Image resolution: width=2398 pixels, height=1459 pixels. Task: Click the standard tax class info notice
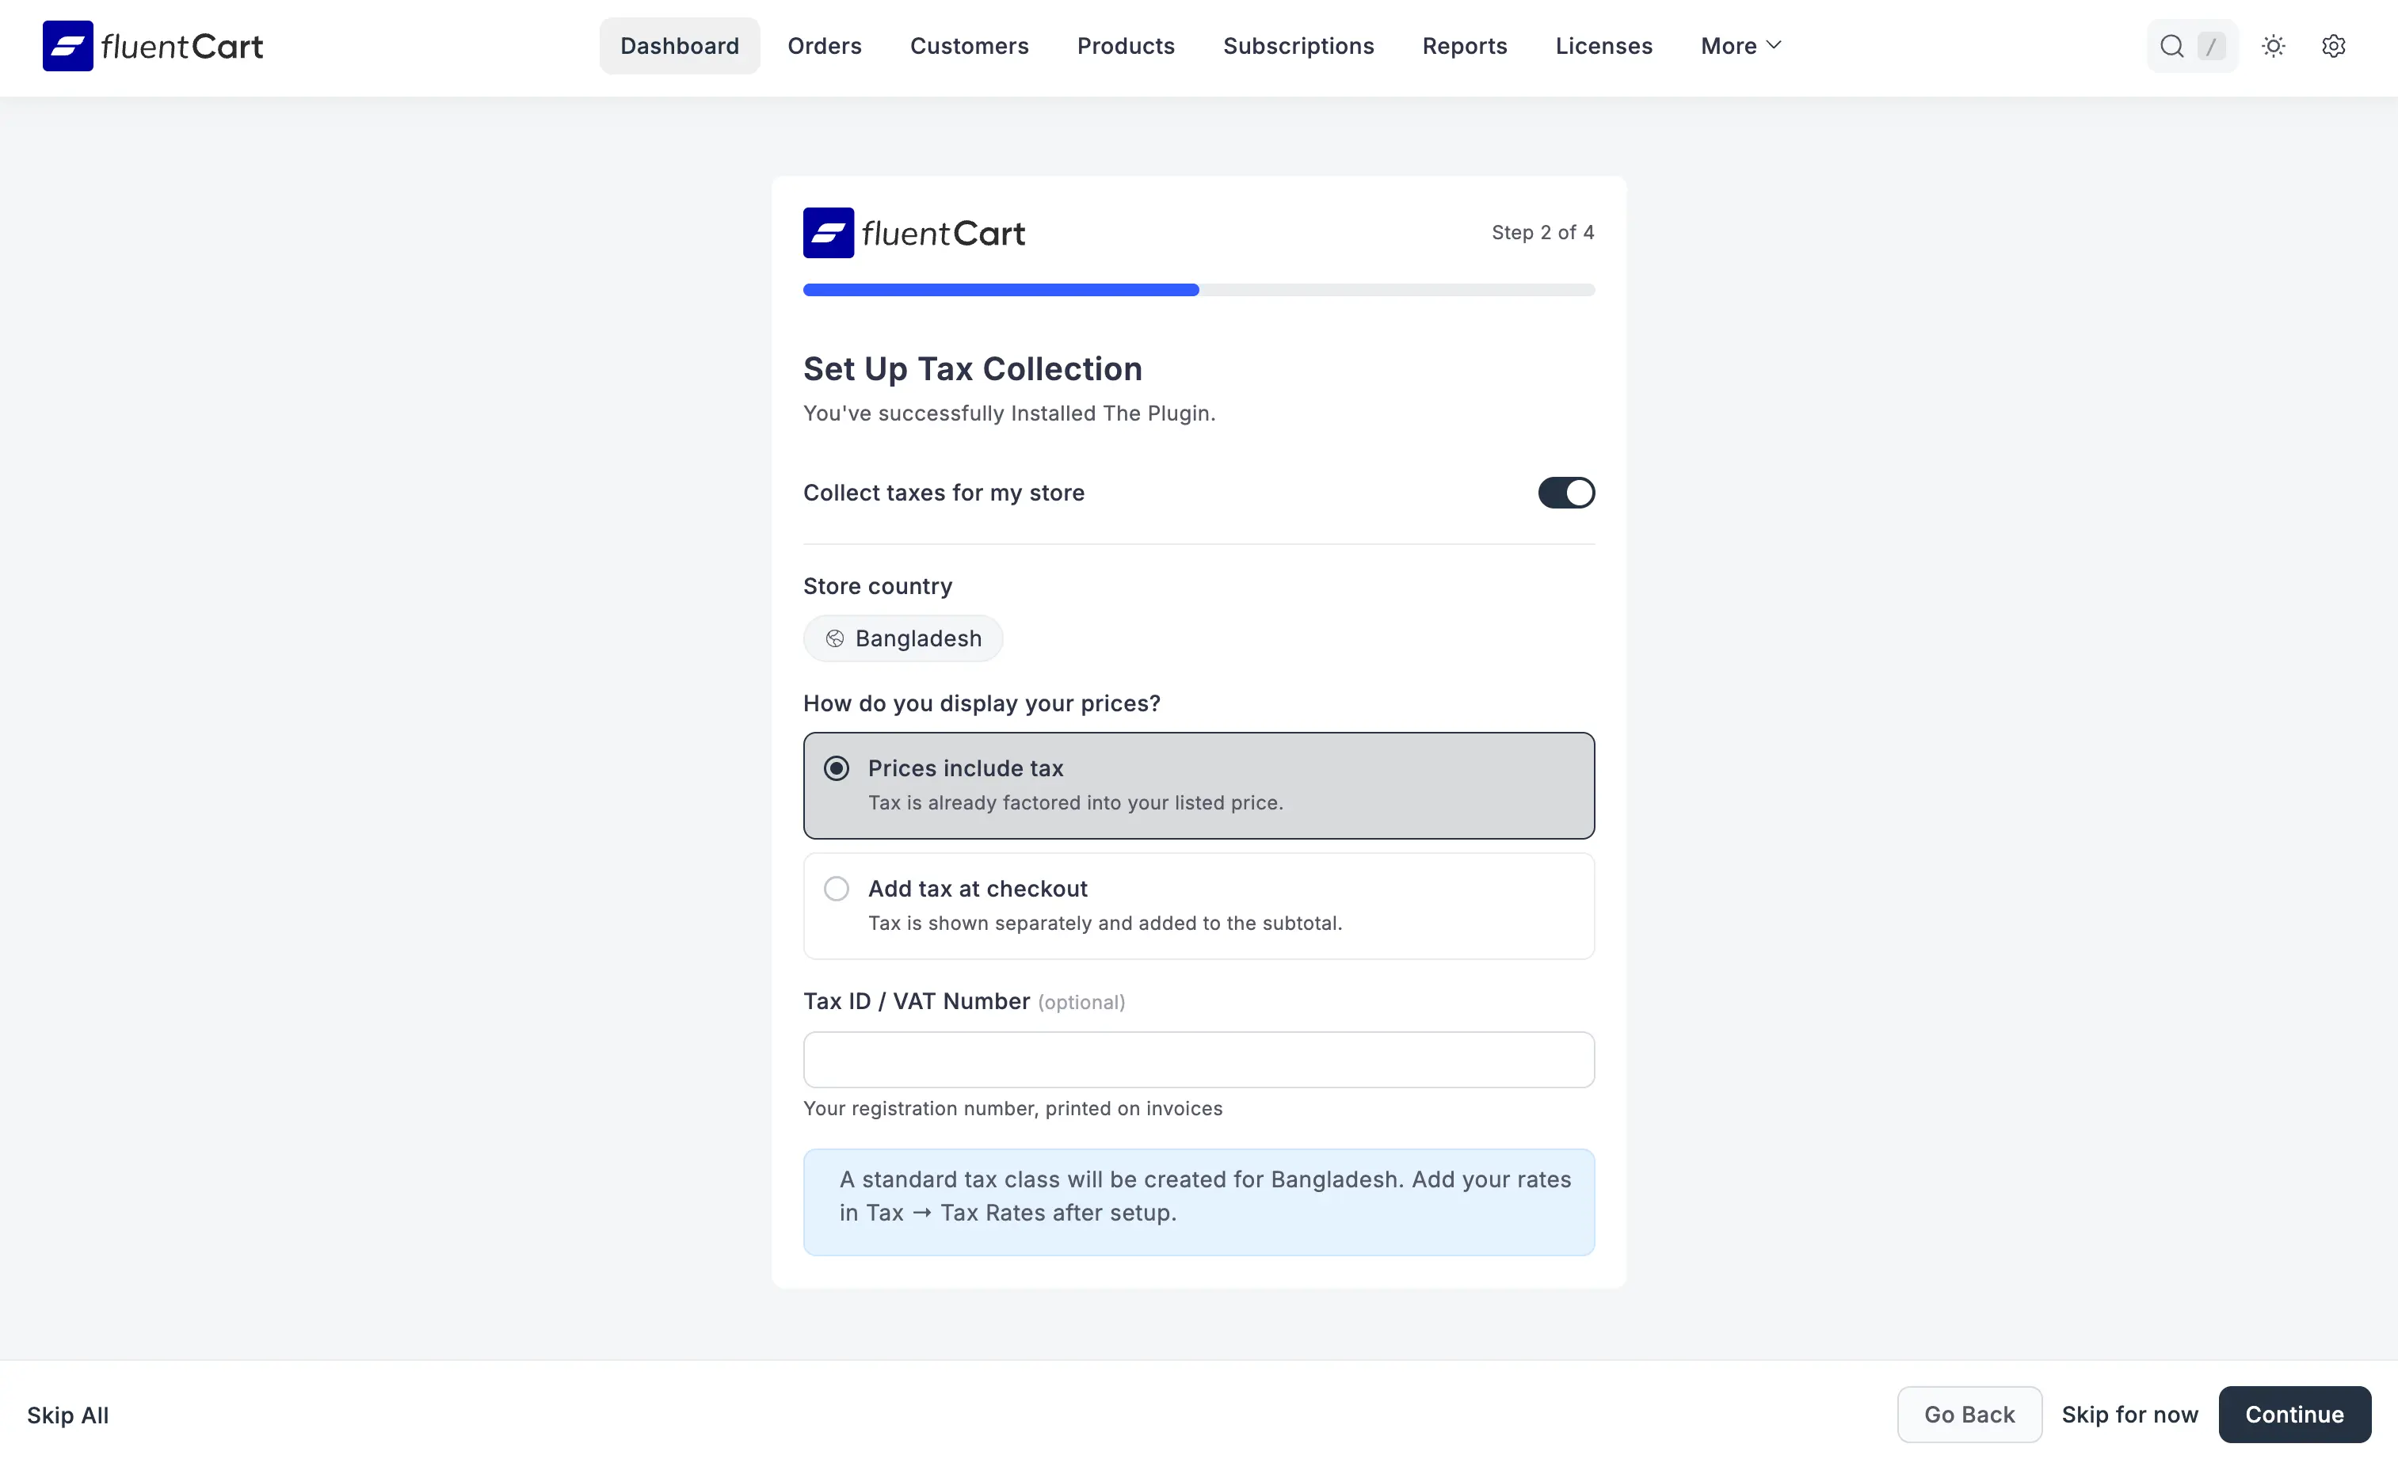click(1199, 1202)
